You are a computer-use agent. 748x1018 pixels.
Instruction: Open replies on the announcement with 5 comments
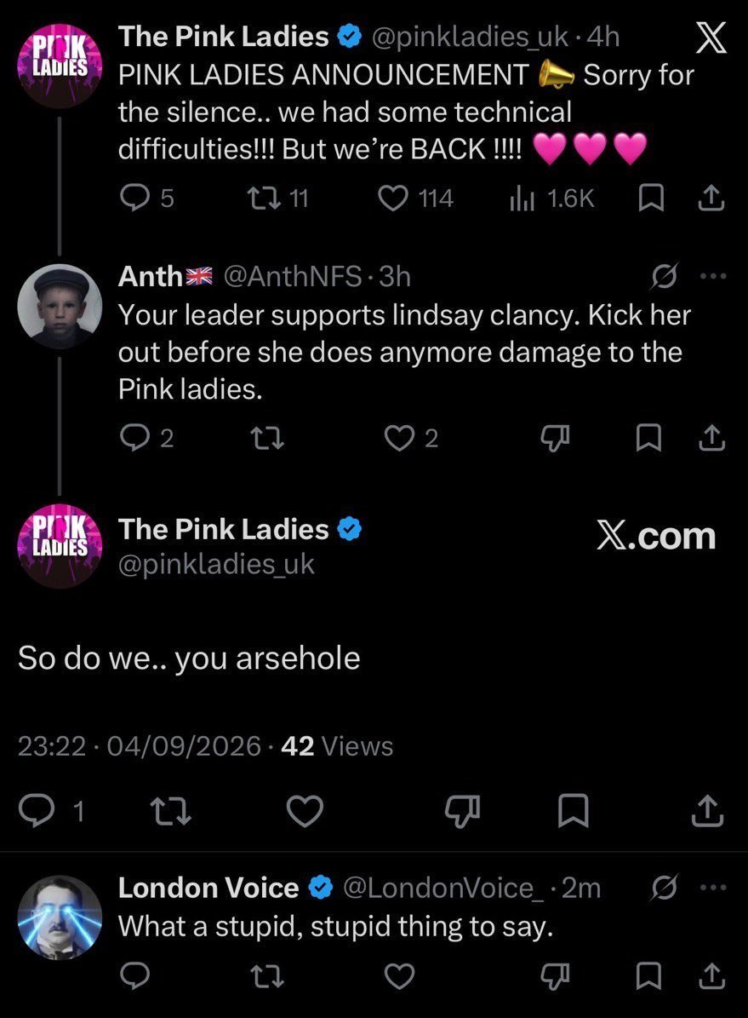tap(147, 198)
